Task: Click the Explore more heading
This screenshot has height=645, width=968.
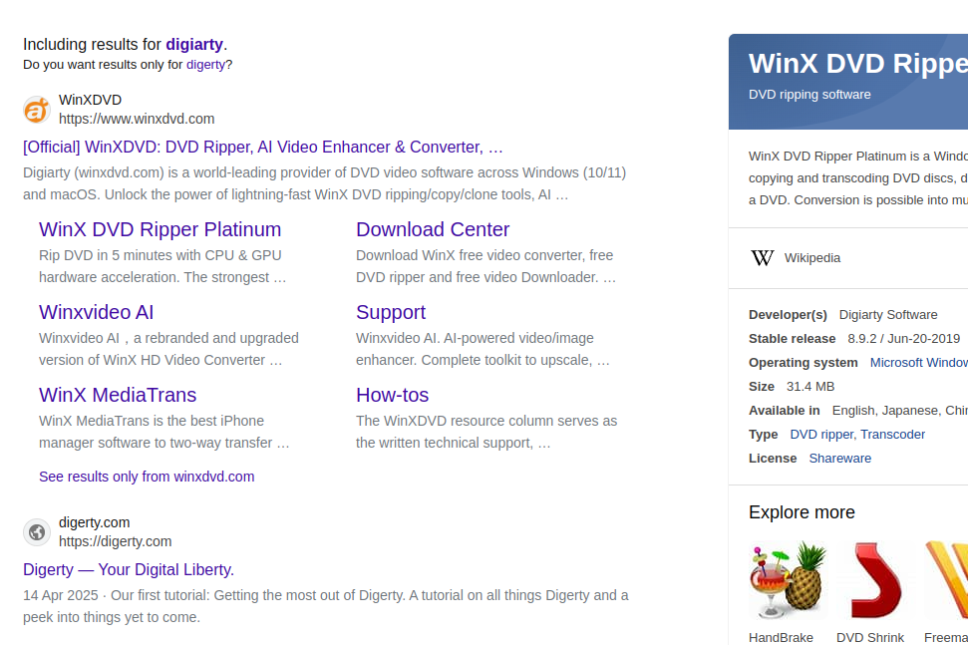Action: pos(802,512)
